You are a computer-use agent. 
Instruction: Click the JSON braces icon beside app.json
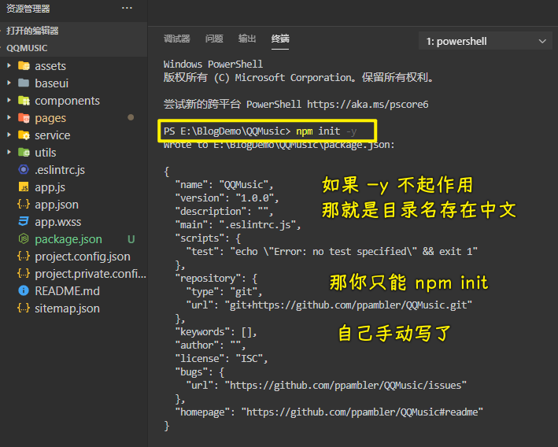pos(24,205)
